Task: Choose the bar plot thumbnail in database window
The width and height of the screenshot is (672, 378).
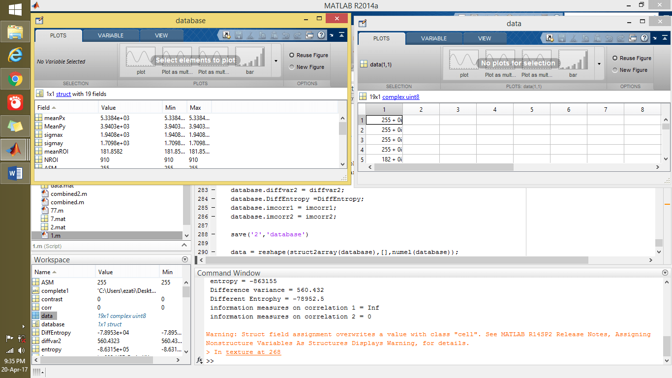Action: tap(250, 61)
